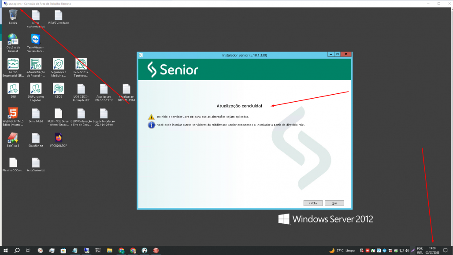Select the Glassfish.txt desktop file
This screenshot has height=255, width=453.
coord(36,140)
